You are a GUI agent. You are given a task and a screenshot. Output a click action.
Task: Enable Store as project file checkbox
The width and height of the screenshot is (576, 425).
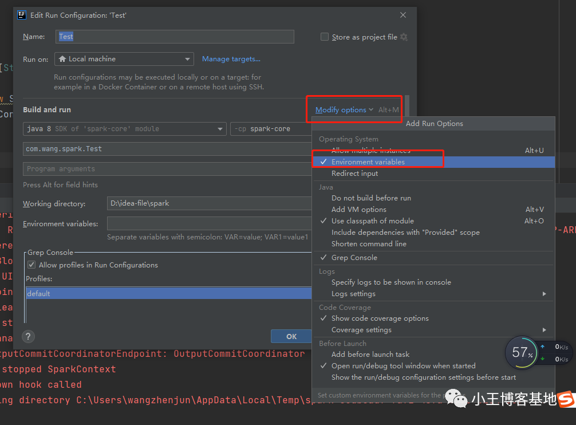pos(325,37)
